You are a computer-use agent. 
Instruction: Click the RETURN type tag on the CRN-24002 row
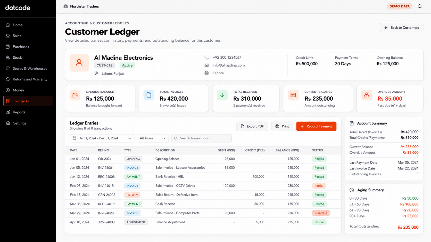coord(132,195)
